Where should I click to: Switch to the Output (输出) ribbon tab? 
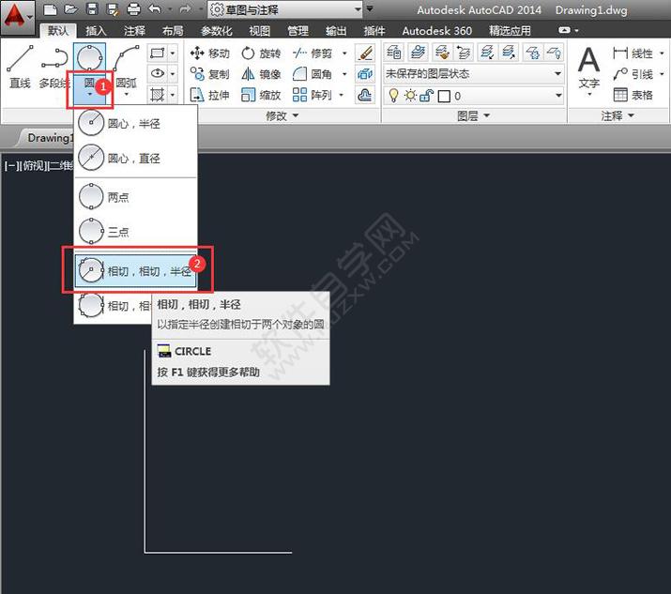[336, 31]
